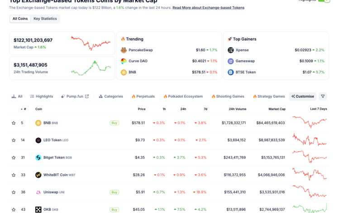Sort table by Price column
Image resolution: width=353 pixels, height=213 pixels.
(x=142, y=109)
